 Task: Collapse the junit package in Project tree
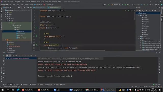click(x=13, y=29)
